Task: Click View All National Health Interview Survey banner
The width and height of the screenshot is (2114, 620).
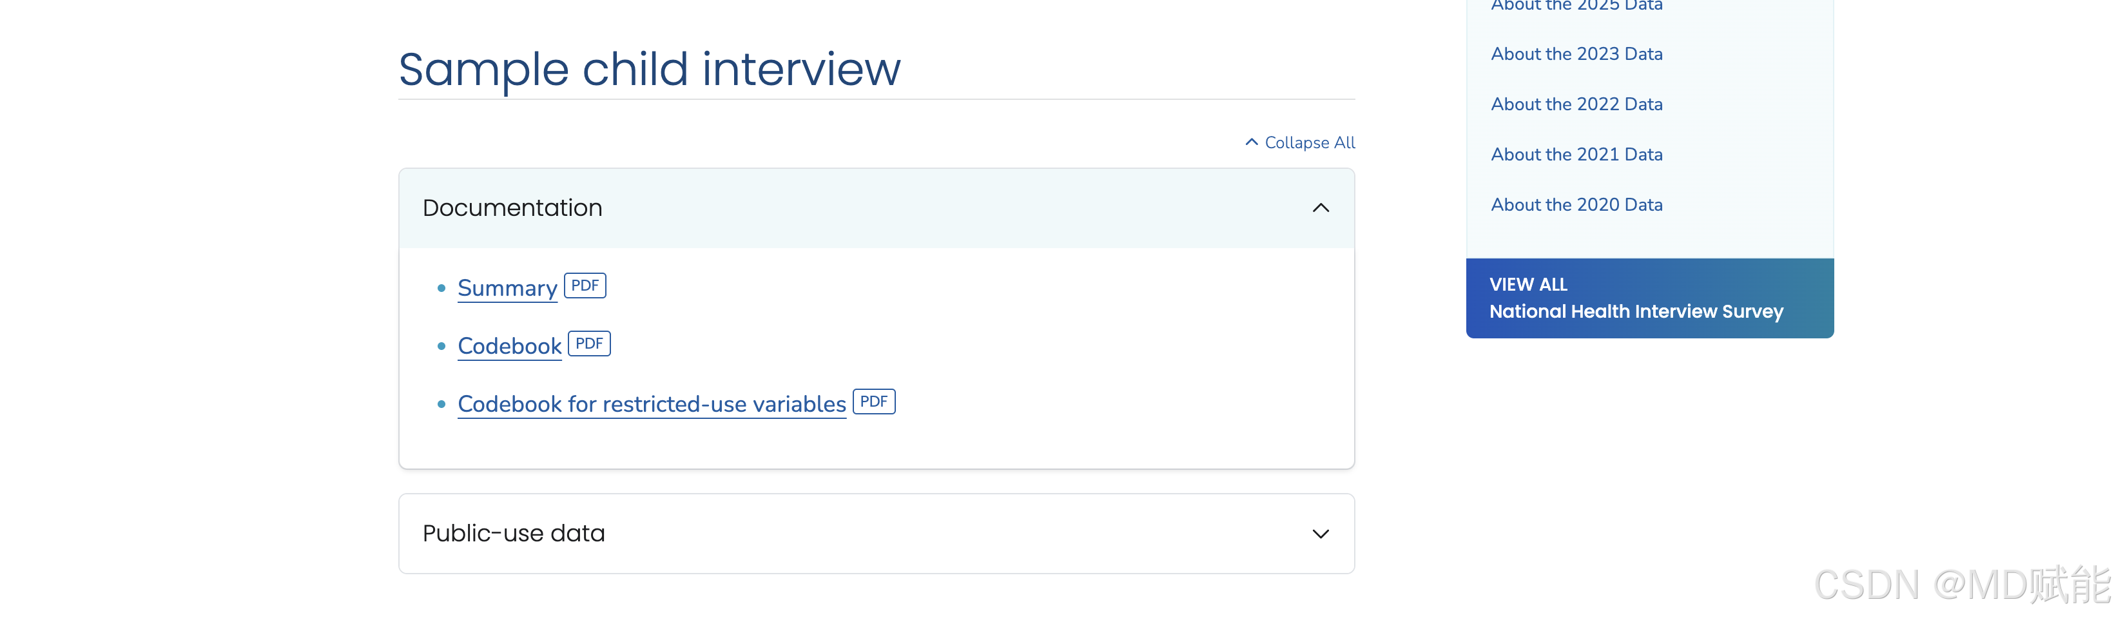Action: click(x=1648, y=298)
